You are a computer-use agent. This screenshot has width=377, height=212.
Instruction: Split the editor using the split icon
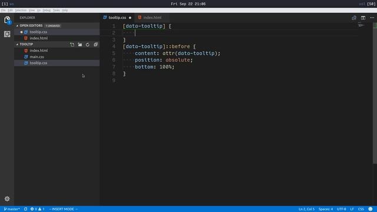(x=363, y=18)
